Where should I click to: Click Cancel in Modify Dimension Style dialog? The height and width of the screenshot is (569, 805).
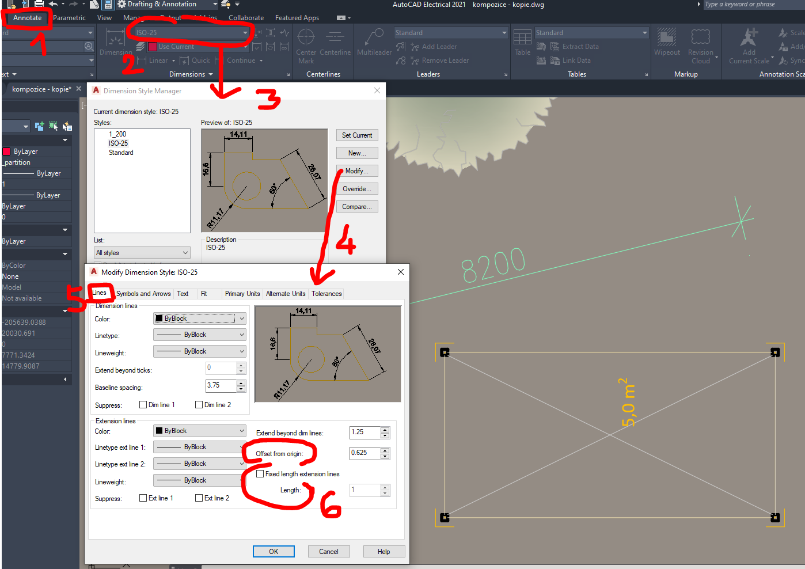click(x=329, y=552)
